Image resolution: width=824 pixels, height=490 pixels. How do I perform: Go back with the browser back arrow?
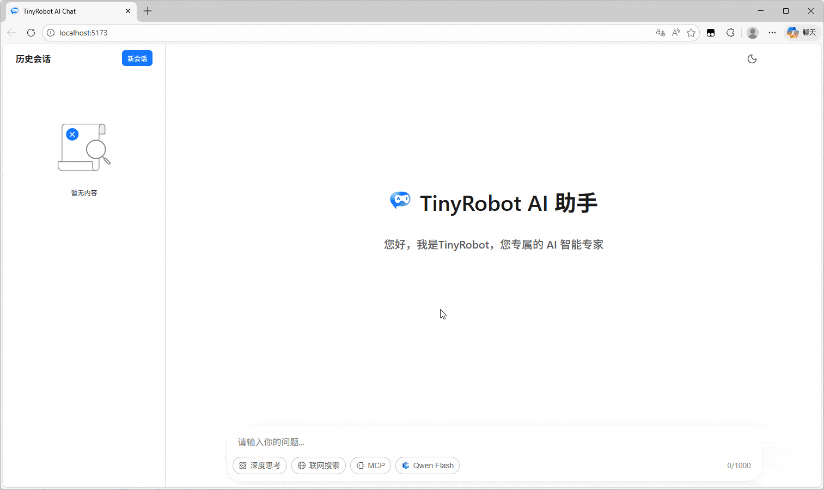pyautogui.click(x=11, y=33)
